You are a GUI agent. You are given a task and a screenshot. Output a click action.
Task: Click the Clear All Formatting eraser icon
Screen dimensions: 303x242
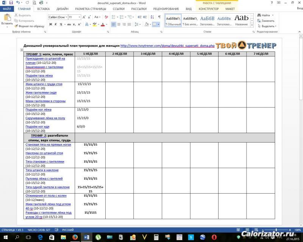[105, 17]
